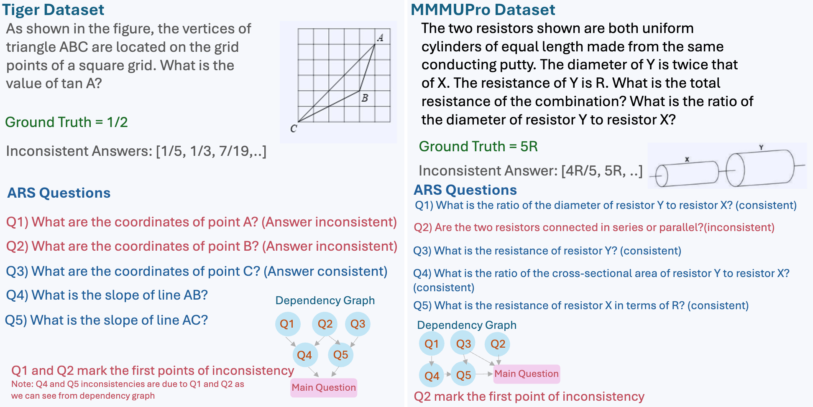
Task: Select Q5 node in MMMUPro dependency graph
Action: point(463,375)
